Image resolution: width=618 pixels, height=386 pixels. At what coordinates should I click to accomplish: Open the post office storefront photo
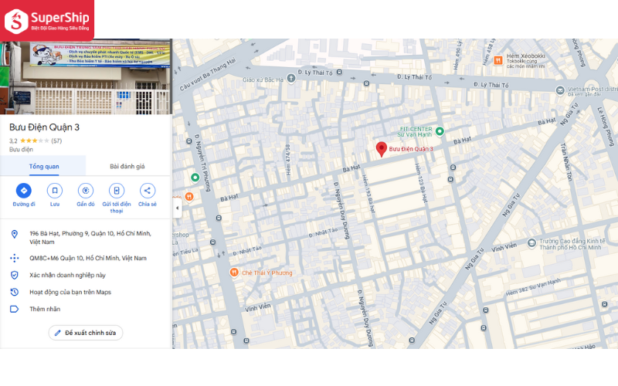[x=86, y=78]
